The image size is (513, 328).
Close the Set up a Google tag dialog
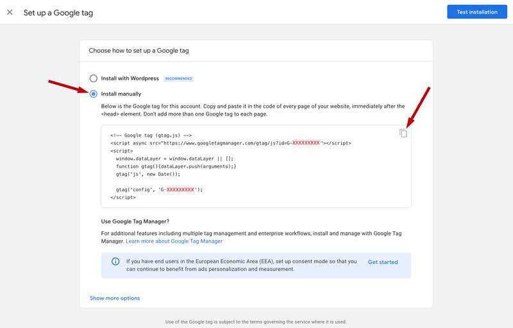10,12
